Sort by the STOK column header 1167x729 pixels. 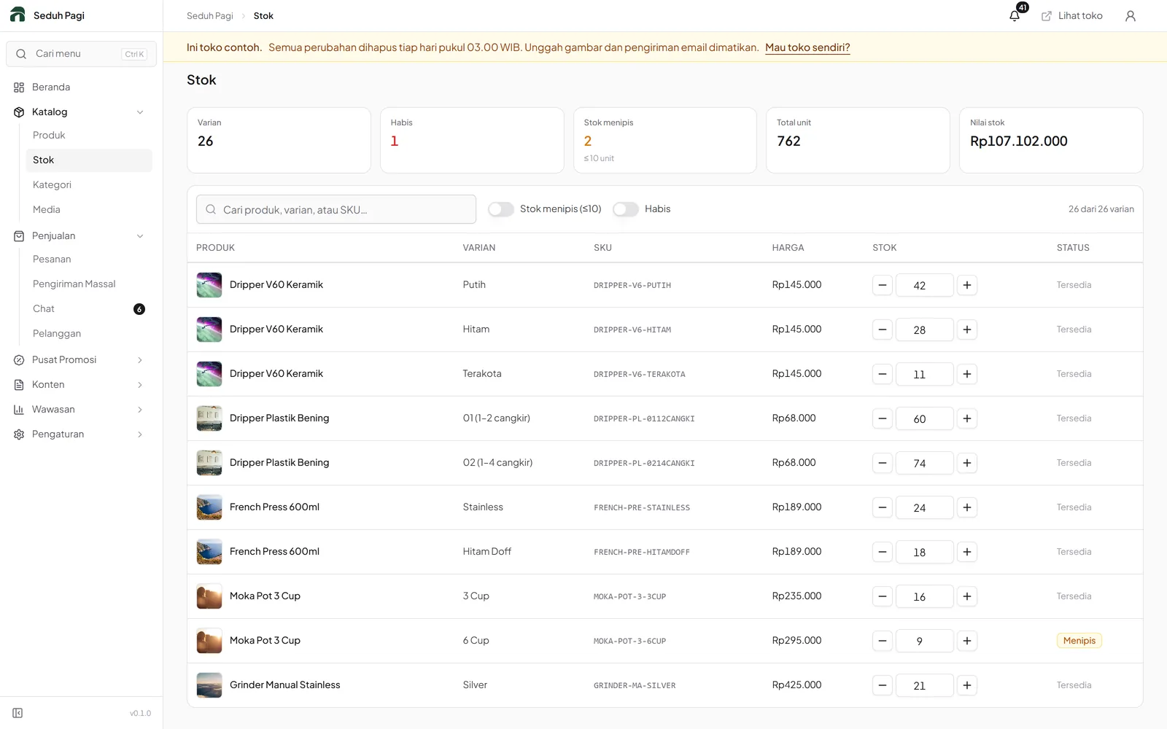click(x=884, y=248)
